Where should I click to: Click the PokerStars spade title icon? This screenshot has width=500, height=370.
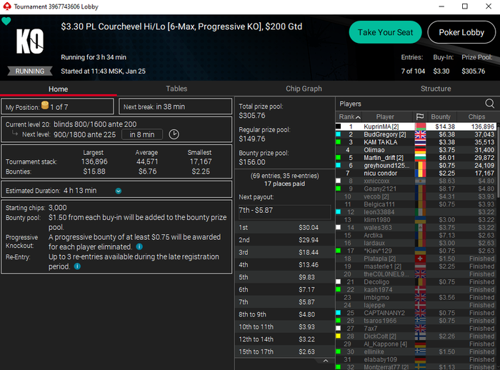coord(6,6)
